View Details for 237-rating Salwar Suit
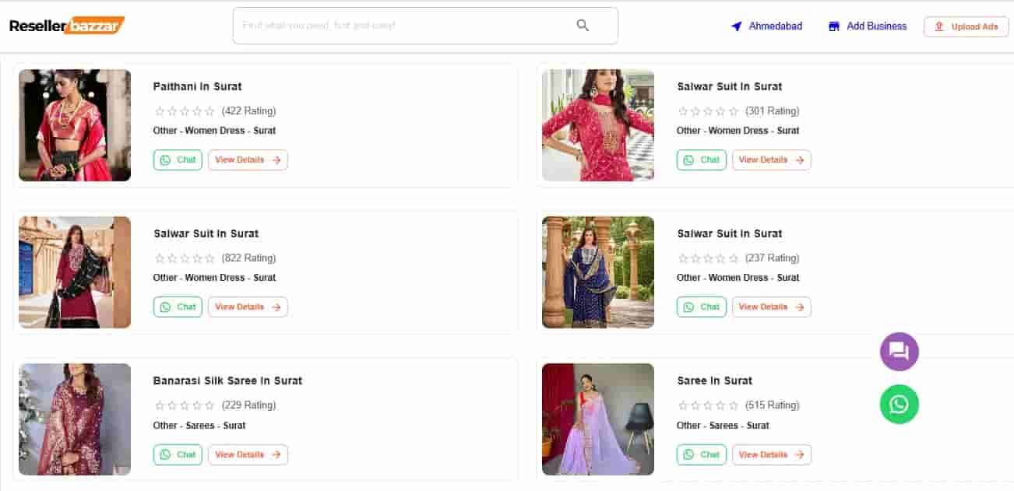The height and width of the screenshot is (491, 1014). (x=771, y=307)
